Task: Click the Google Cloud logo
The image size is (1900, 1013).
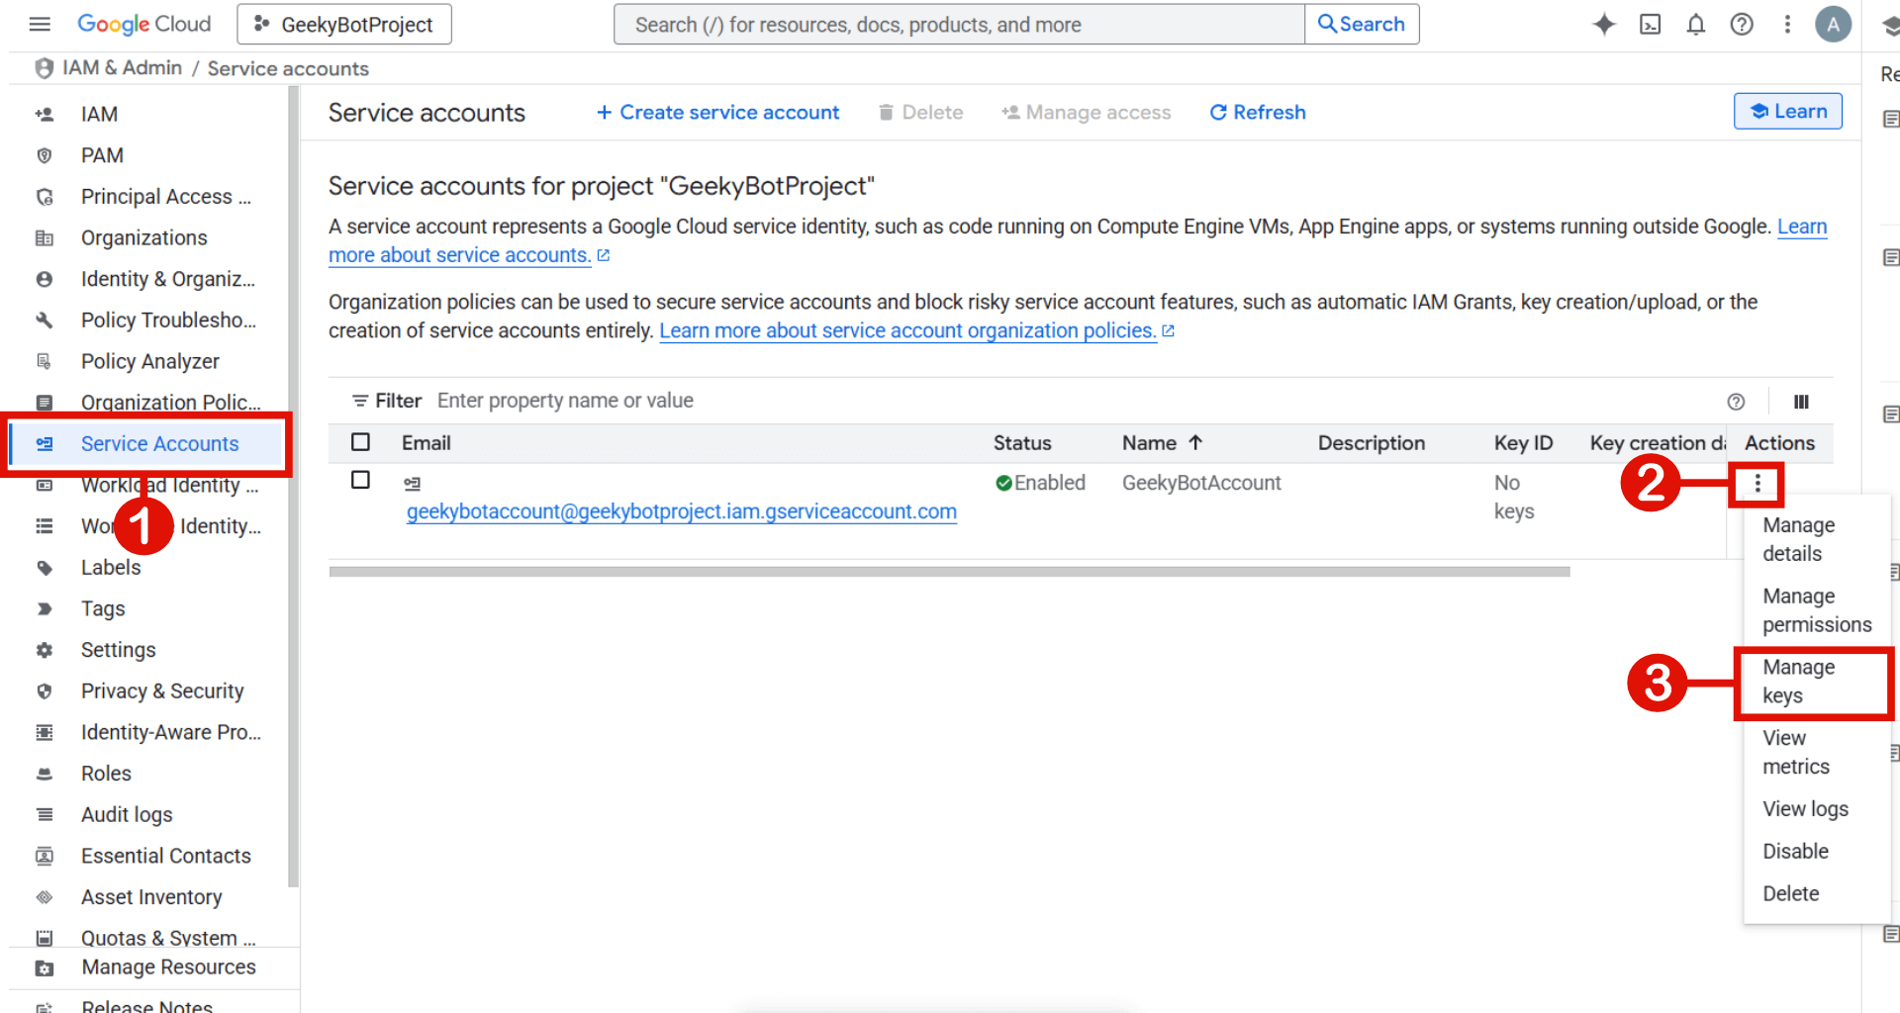Action: coord(144,24)
